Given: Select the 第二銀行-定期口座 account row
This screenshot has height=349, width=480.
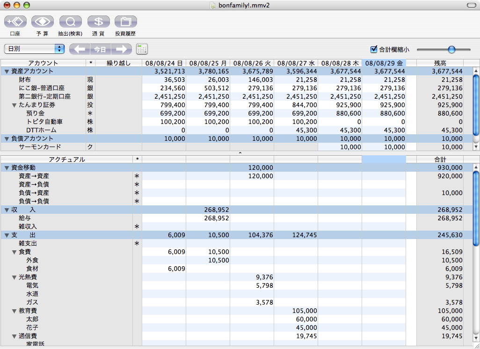Looking at the screenshot, I should click(236, 96).
